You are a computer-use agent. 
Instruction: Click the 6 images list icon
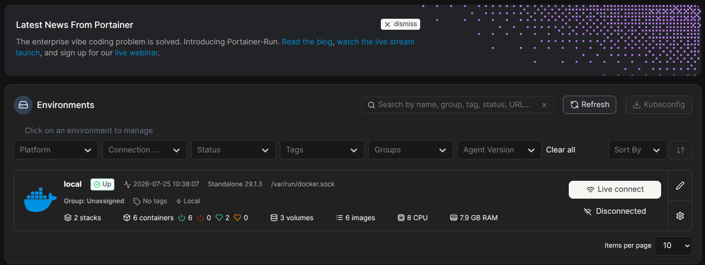coord(339,218)
